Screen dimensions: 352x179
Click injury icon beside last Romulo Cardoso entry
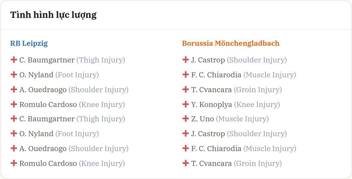coord(14,163)
